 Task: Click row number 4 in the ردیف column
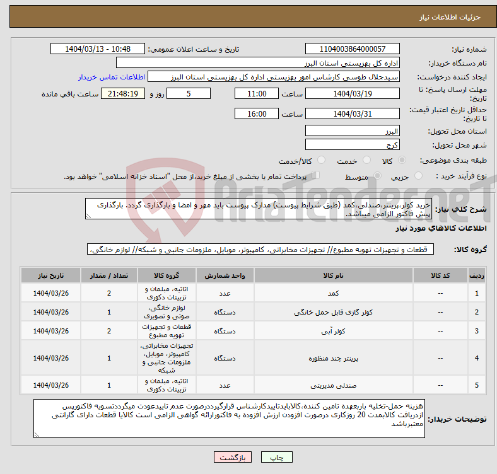477,358
